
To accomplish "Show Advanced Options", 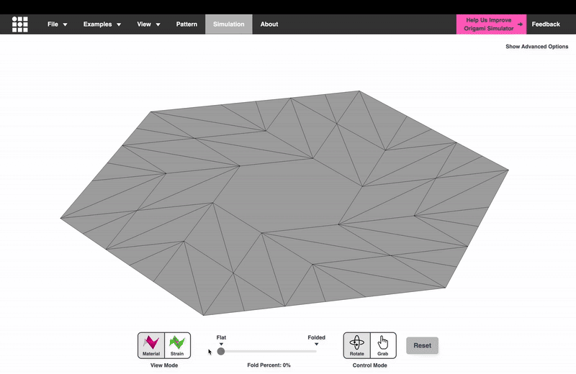I will (x=536, y=47).
